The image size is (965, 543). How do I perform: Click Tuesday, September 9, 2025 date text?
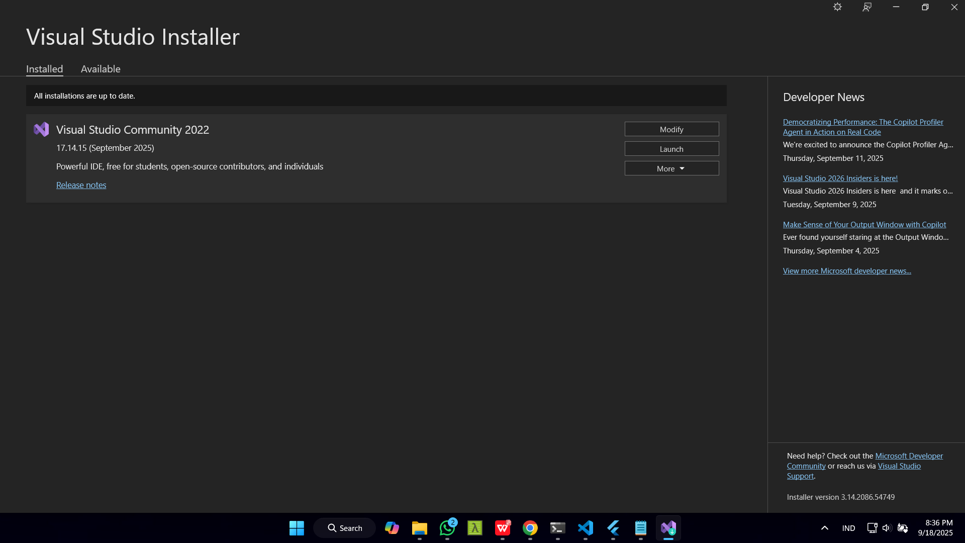tap(830, 205)
